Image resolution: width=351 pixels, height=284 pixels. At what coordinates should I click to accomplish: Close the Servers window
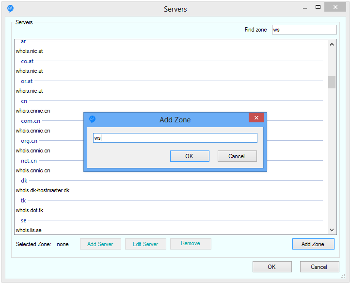[335, 7]
